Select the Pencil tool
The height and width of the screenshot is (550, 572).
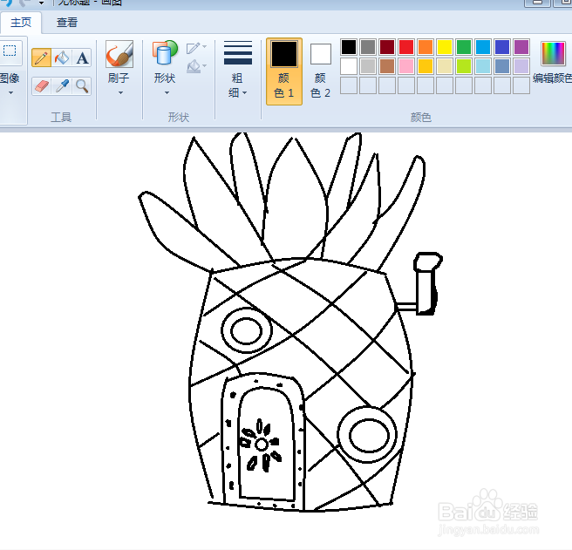41,58
